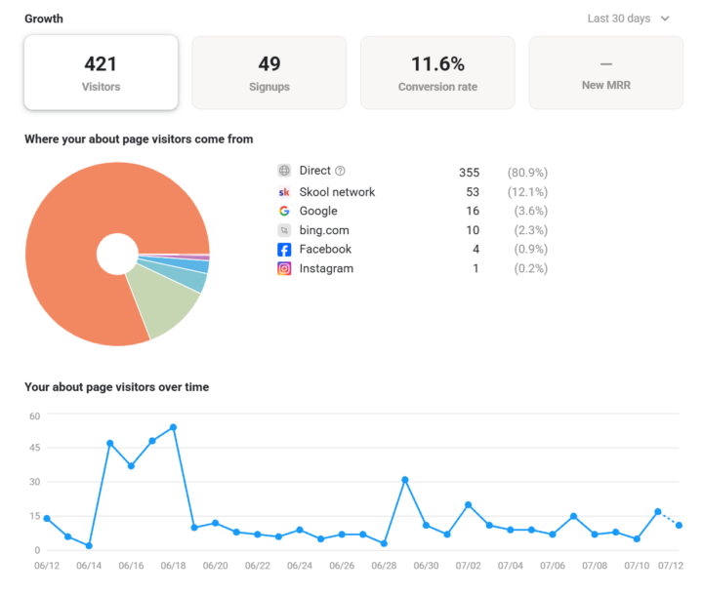
Task: Click the Skool network logo icon
Action: pos(284,192)
